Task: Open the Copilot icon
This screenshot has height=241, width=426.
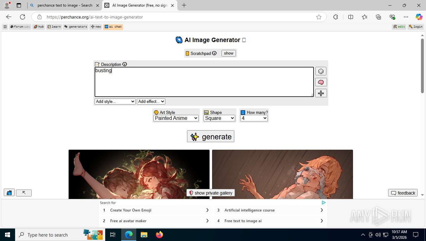Action: tap(419, 17)
